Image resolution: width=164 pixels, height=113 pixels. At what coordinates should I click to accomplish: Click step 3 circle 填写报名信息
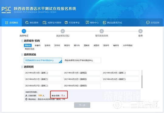click(x=101, y=31)
